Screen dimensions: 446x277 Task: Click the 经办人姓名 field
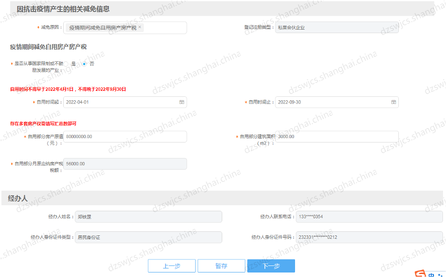pyautogui.click(x=148, y=217)
